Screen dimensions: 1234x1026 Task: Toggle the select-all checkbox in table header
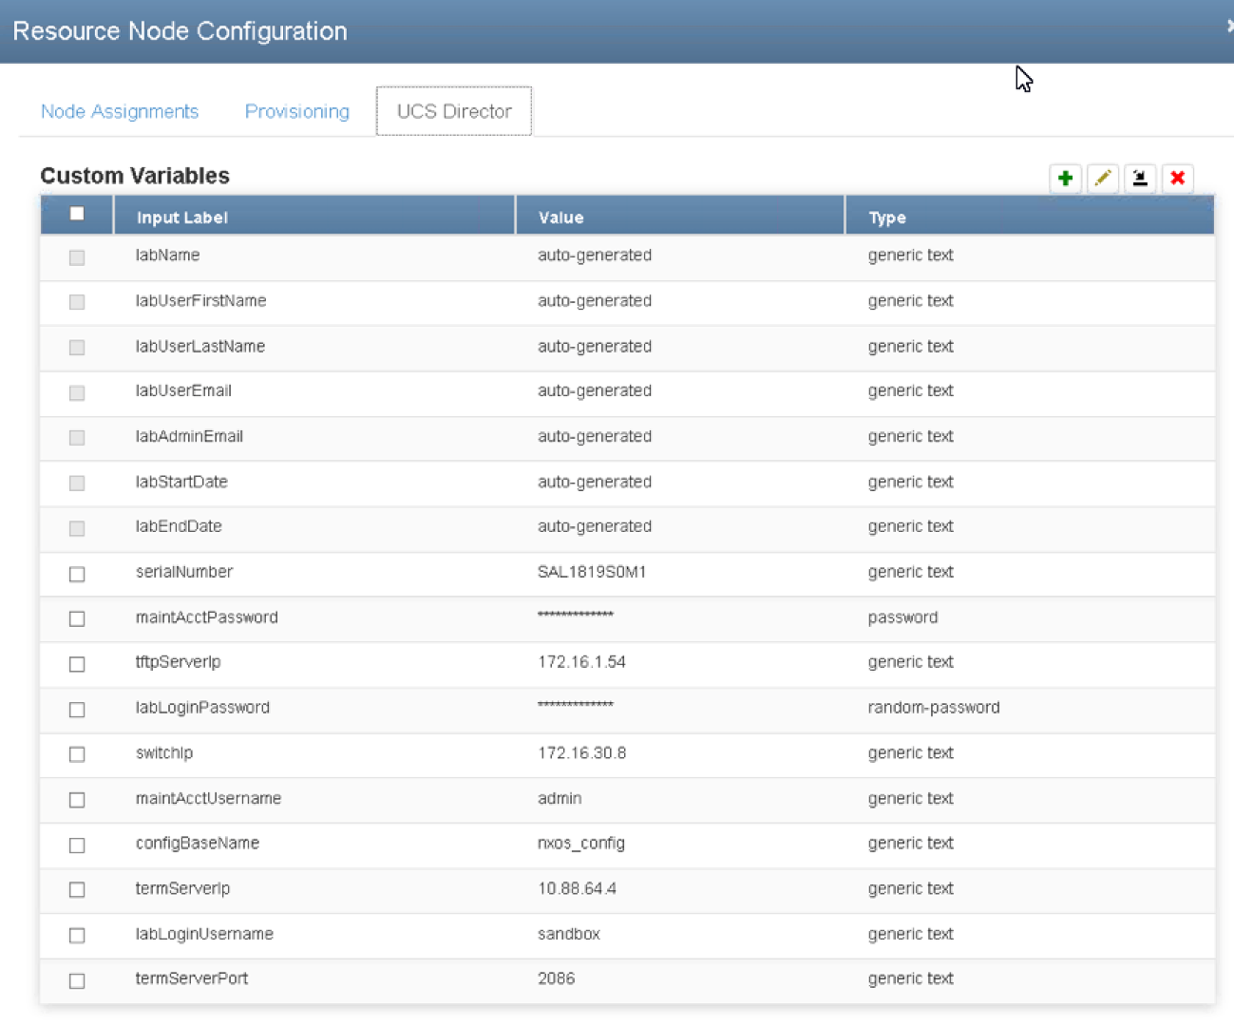pyautogui.click(x=77, y=214)
